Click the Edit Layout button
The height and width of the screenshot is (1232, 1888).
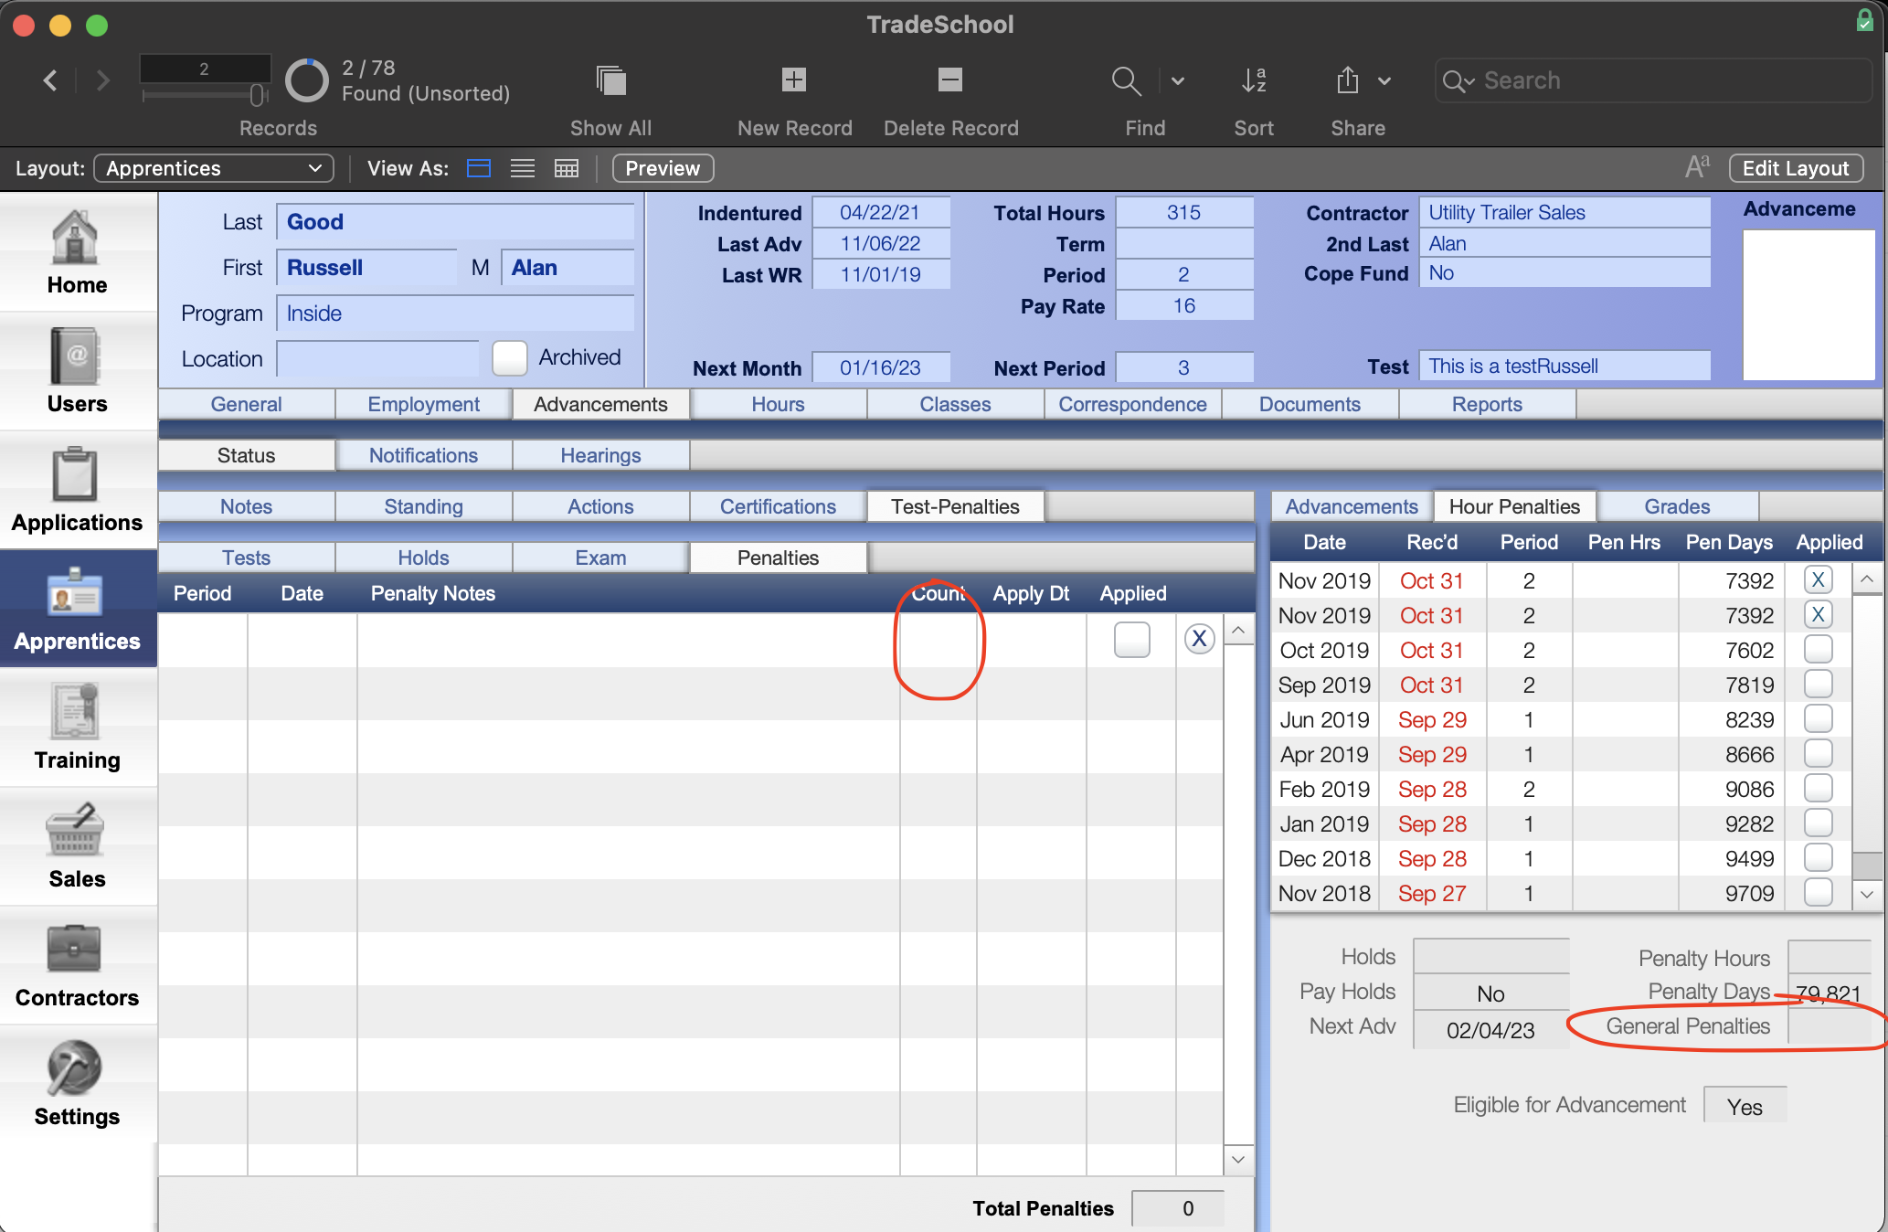pos(1796,168)
